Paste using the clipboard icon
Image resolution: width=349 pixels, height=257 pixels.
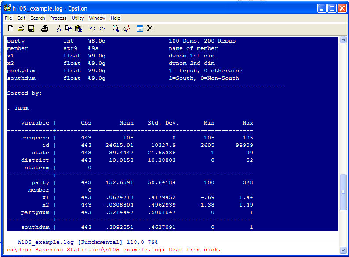(79, 29)
